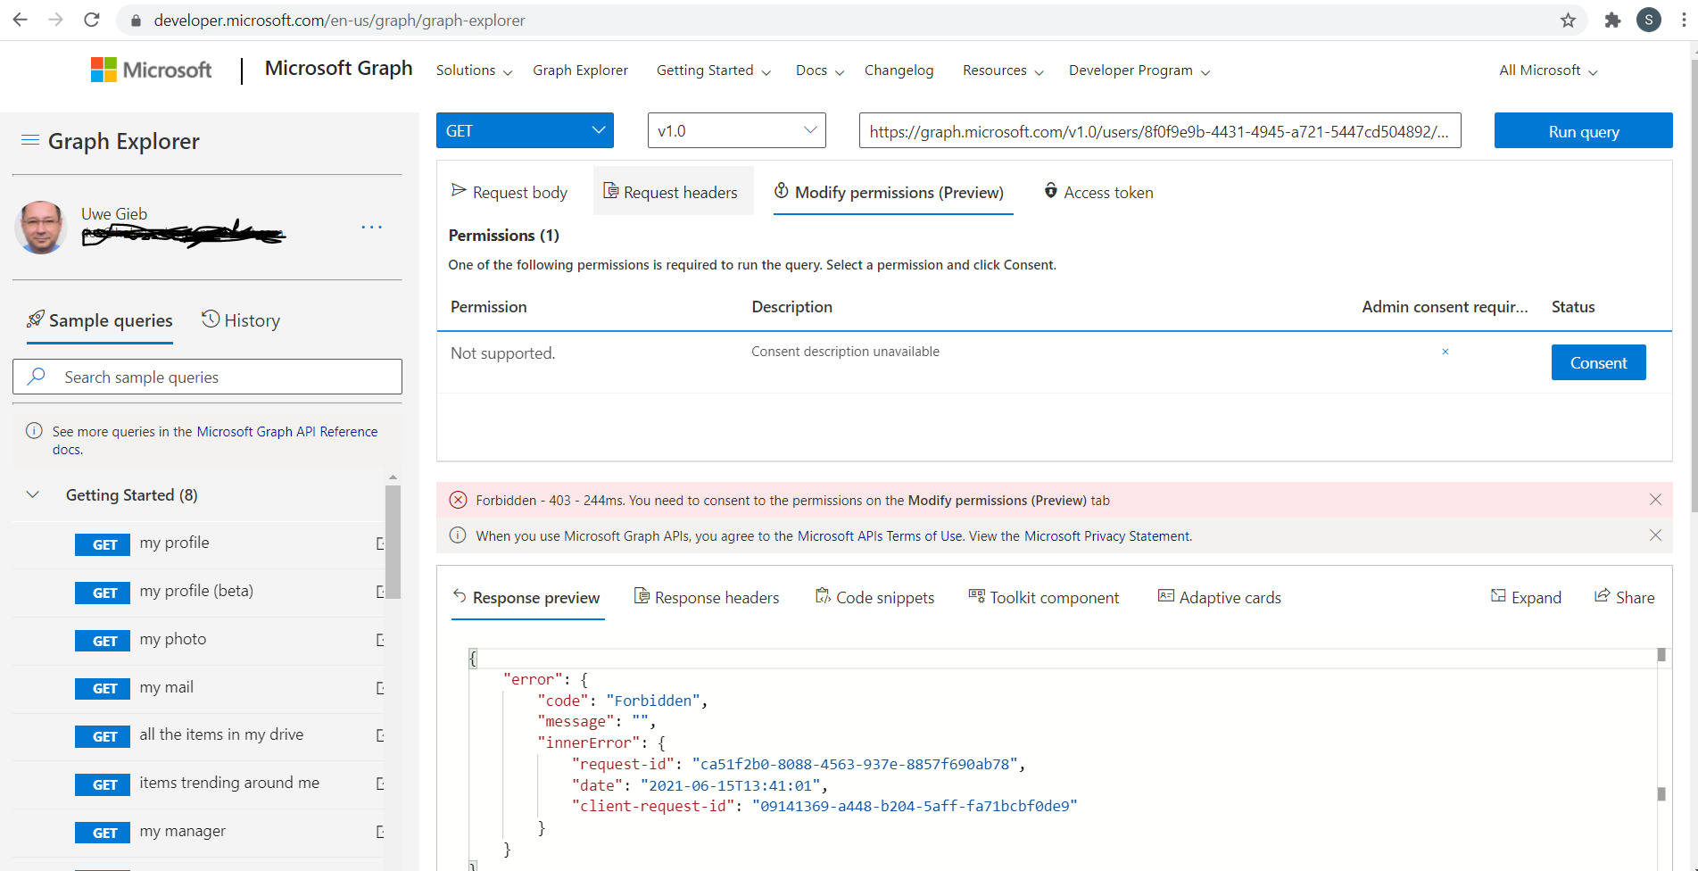Select all the items in my drive query
1698x871 pixels.
pos(221,735)
